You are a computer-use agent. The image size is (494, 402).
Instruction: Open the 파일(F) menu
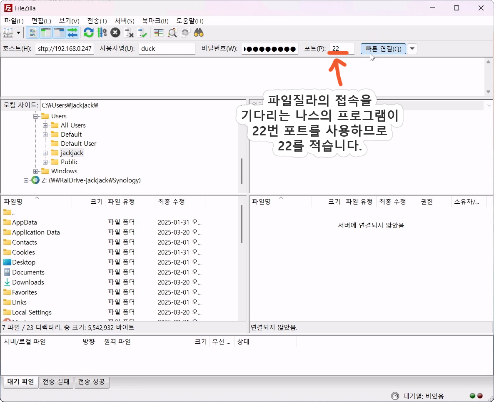14,21
